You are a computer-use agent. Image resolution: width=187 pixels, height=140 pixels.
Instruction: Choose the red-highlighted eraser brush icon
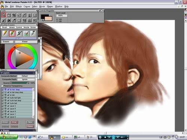(x=12, y=33)
